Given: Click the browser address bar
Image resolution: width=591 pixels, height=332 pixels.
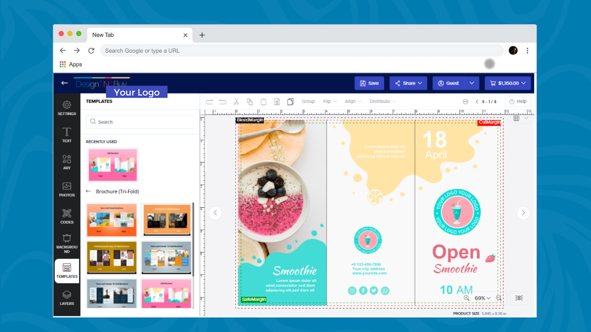Looking at the screenshot, I should click(x=302, y=51).
